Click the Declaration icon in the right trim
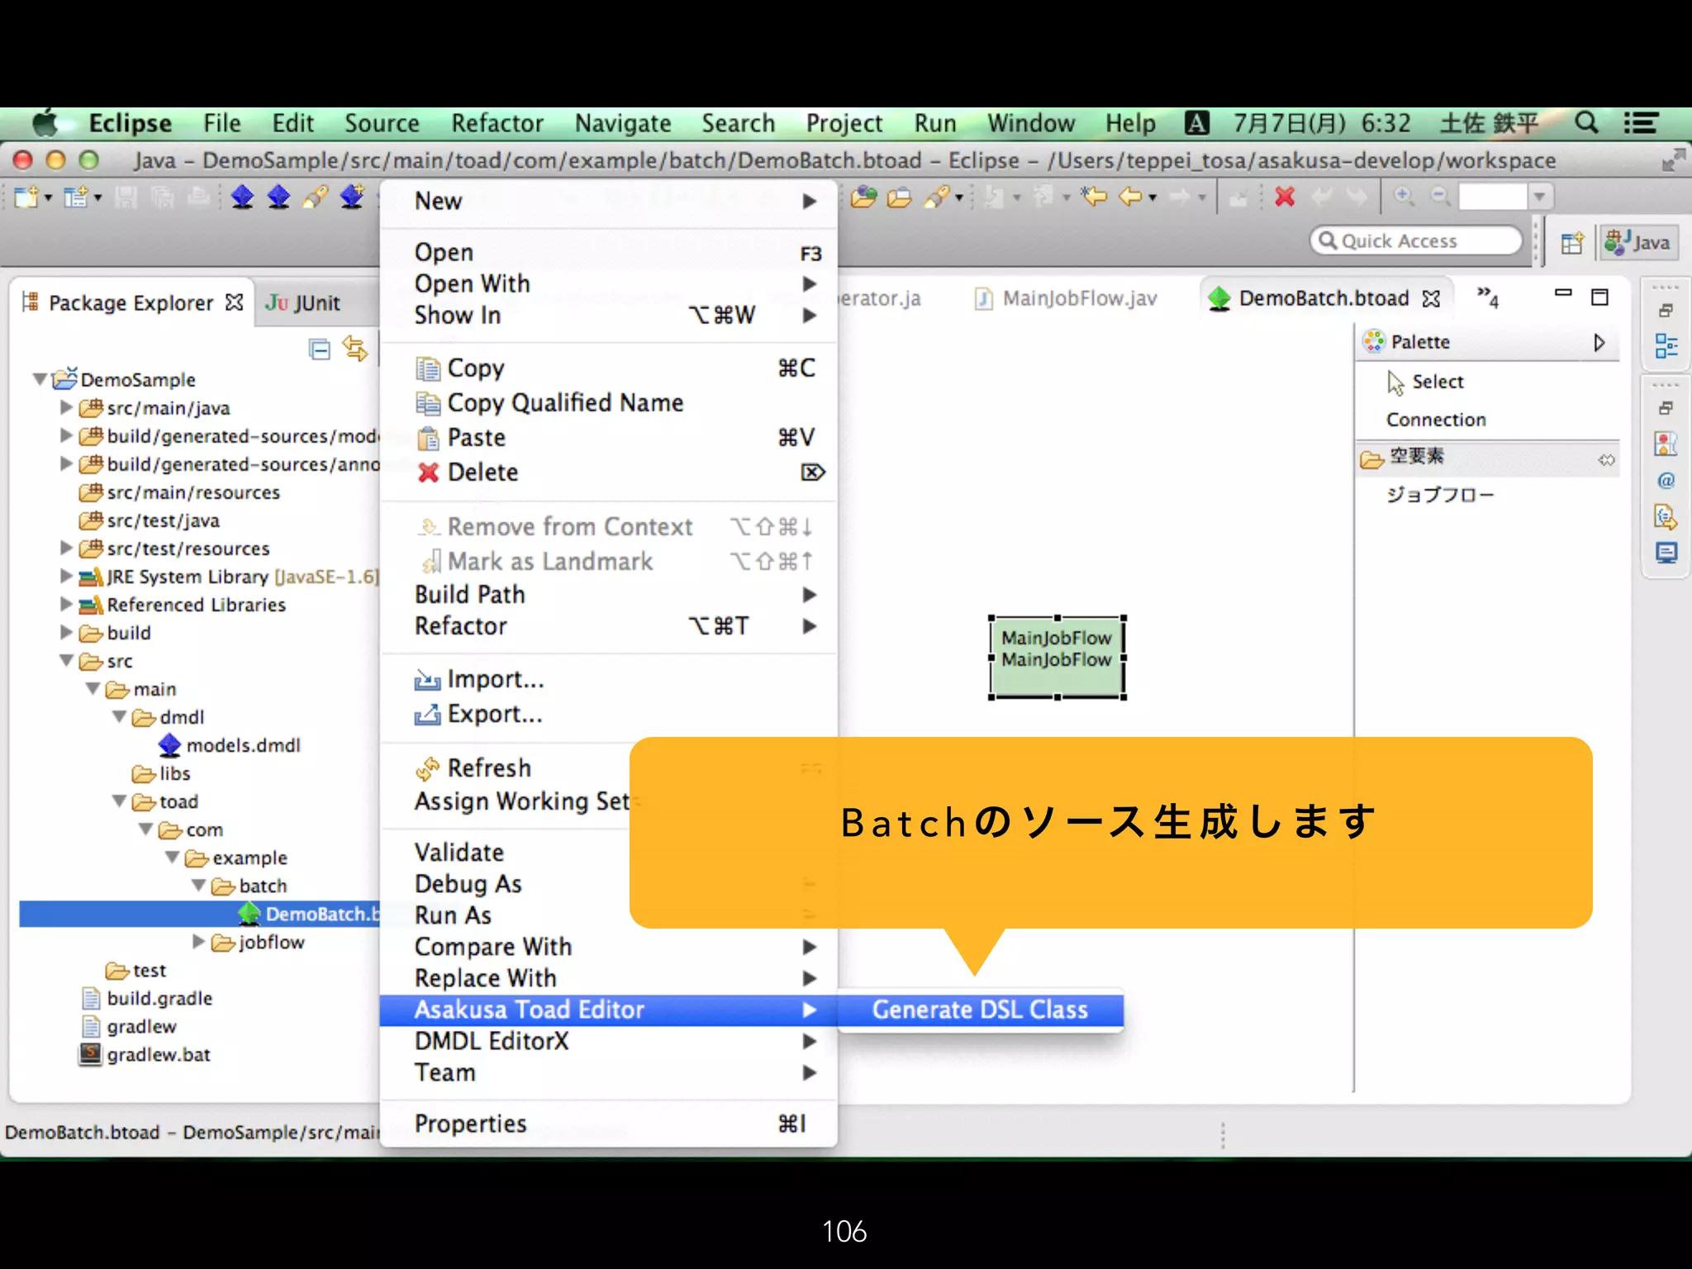The height and width of the screenshot is (1269, 1692). 1666,516
